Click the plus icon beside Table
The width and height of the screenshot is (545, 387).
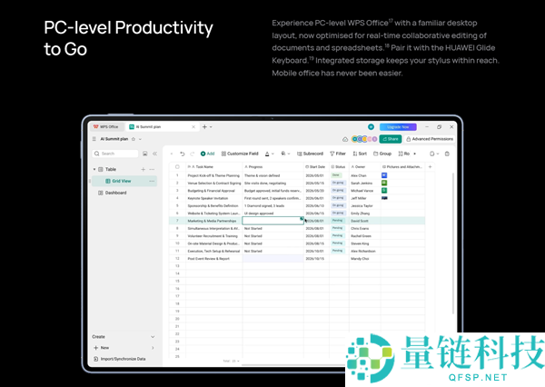click(x=144, y=169)
